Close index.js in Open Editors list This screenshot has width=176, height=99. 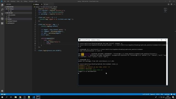pos(7,9)
